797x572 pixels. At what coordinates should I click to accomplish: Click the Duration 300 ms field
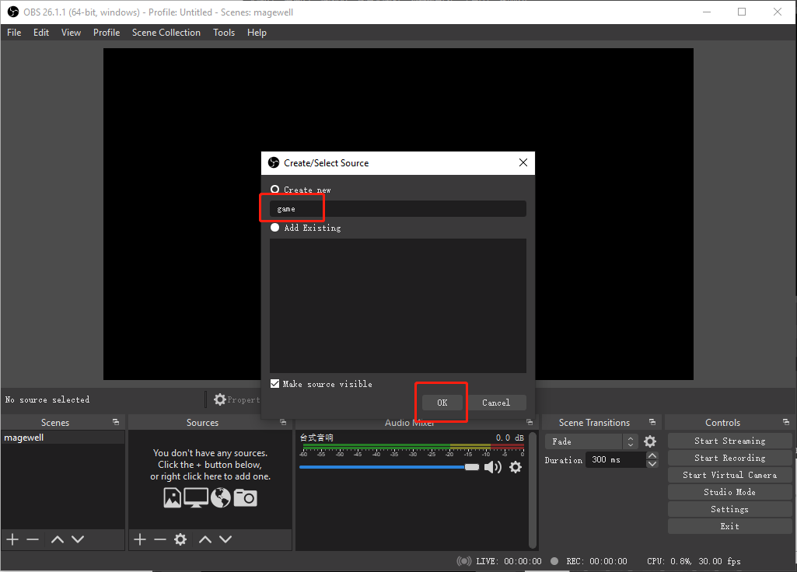tap(616, 460)
